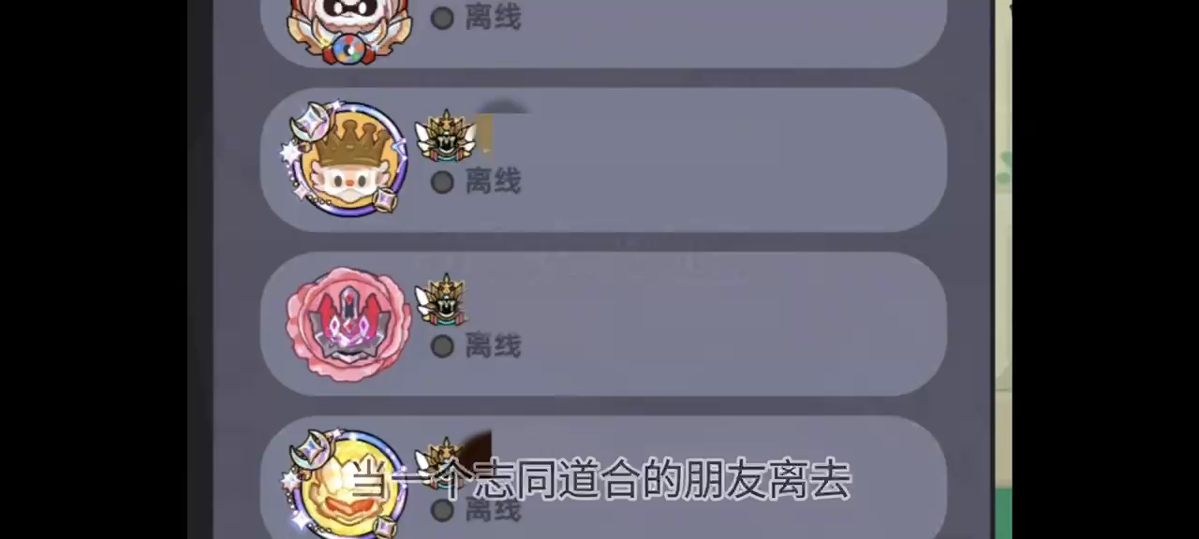Tap the partially visible top avatar
1199x539 pixels.
coord(348,30)
